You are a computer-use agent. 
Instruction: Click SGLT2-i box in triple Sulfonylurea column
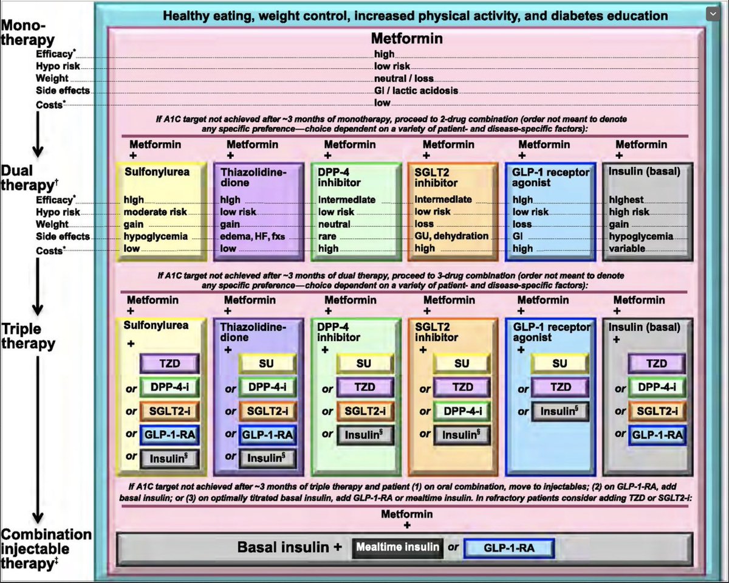[169, 411]
